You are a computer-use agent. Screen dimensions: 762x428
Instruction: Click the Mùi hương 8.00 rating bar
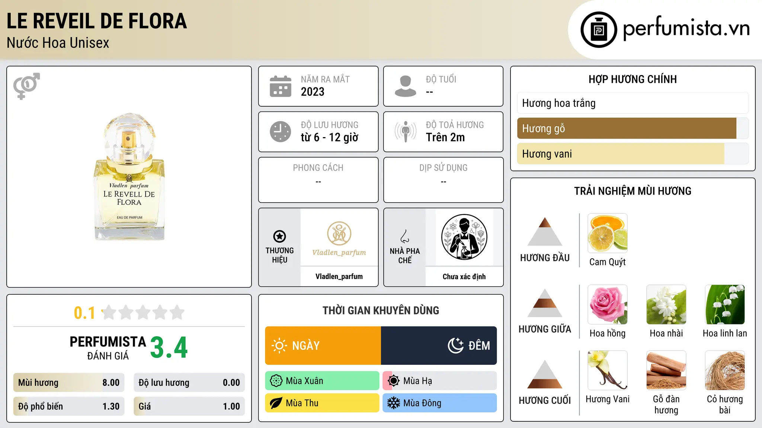(x=69, y=383)
